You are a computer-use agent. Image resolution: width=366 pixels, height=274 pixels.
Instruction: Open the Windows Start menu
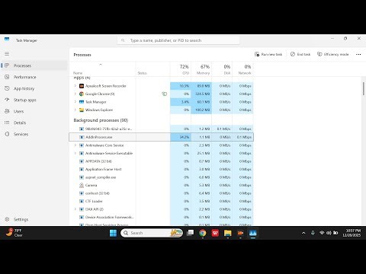(x=113, y=233)
